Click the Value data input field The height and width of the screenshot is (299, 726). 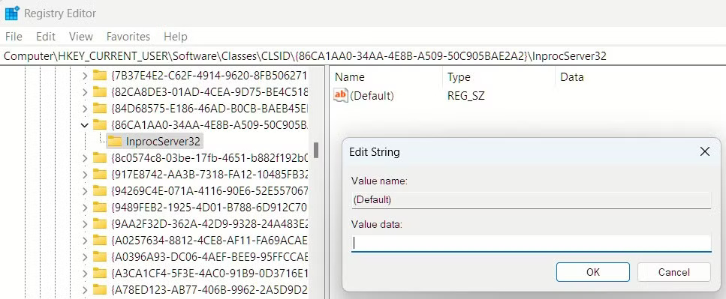click(531, 243)
